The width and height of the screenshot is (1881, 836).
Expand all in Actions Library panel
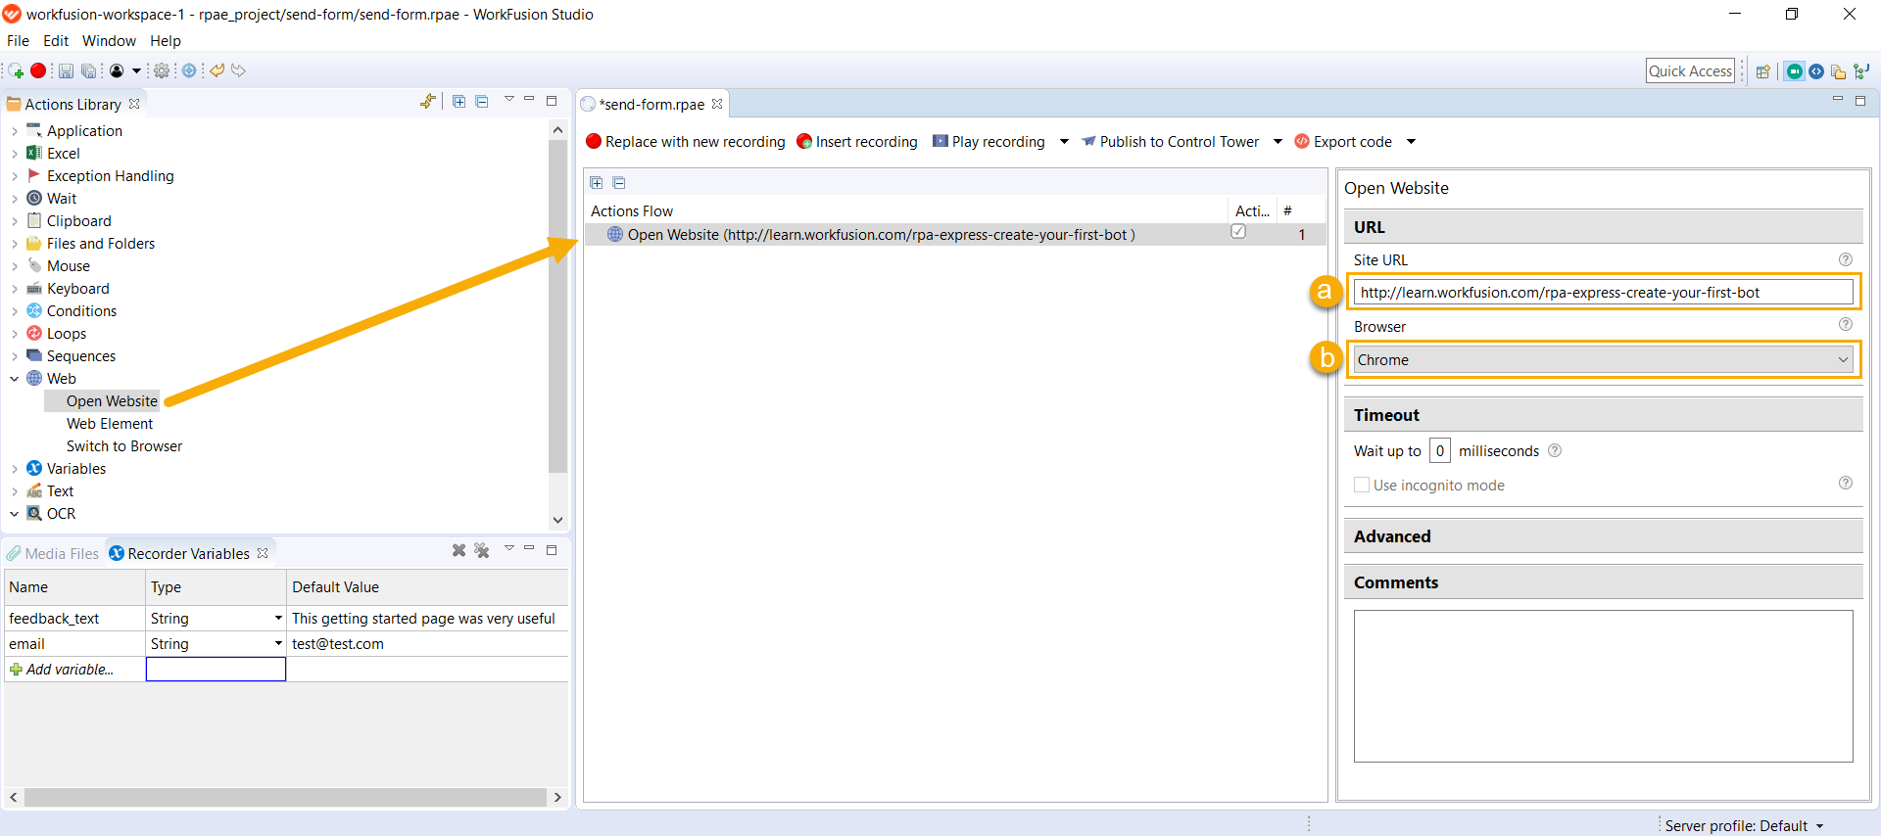pyautogui.click(x=458, y=101)
